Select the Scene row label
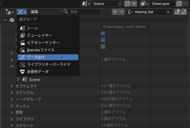The image size is (190, 128). 35,80
